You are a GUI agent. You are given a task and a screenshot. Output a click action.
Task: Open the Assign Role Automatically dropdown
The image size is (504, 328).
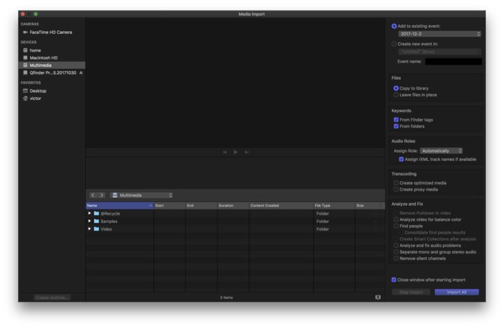pos(441,151)
